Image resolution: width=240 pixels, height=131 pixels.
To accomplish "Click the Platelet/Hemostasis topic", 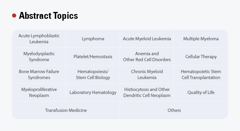I will [x=93, y=57].
